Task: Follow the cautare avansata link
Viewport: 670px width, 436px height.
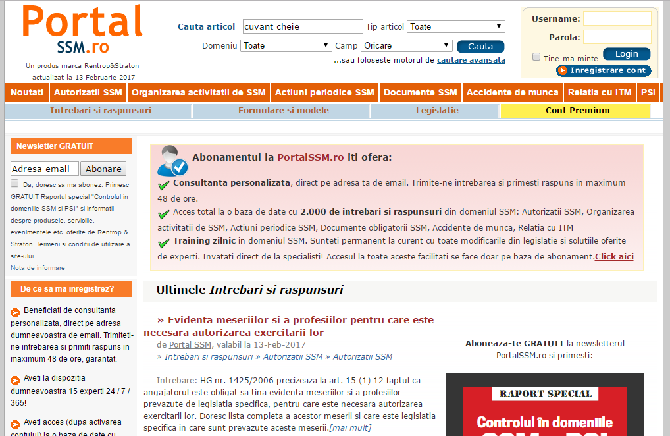Action: (x=471, y=60)
